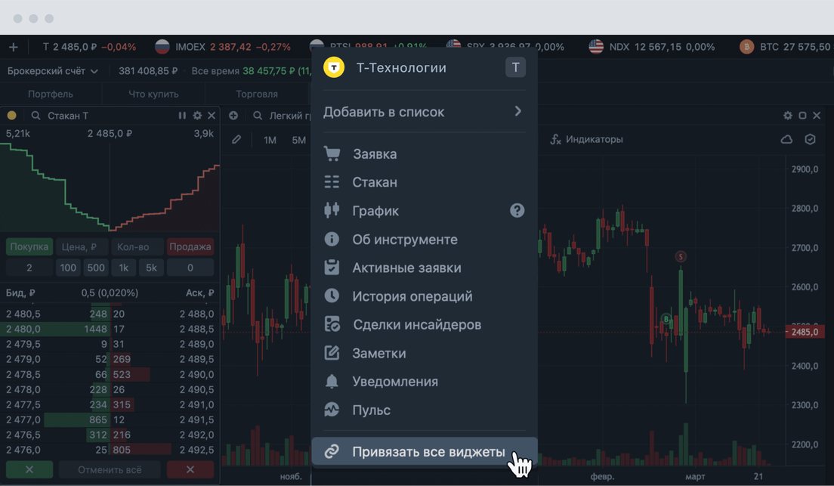Select the pencil drawing tool on the chart
Viewport: 834px width, 486px height.
[236, 140]
